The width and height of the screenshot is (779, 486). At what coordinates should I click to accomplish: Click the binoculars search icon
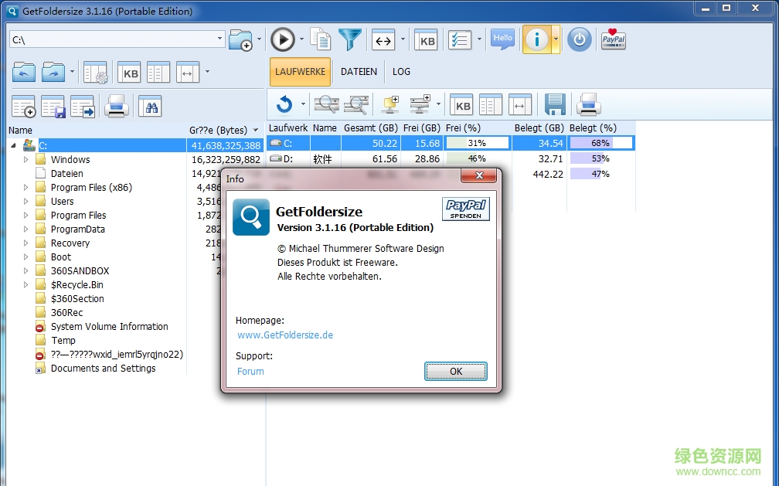tap(150, 106)
